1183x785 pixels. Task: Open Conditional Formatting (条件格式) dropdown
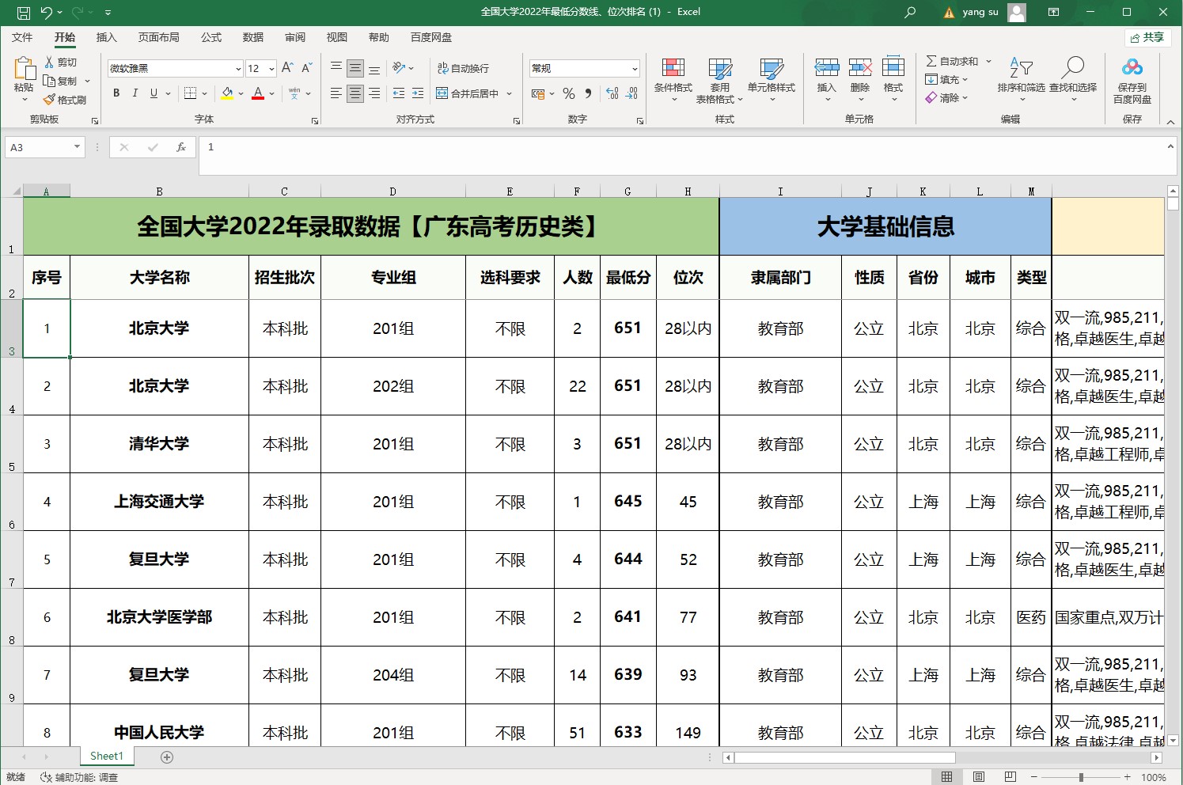coord(673,81)
